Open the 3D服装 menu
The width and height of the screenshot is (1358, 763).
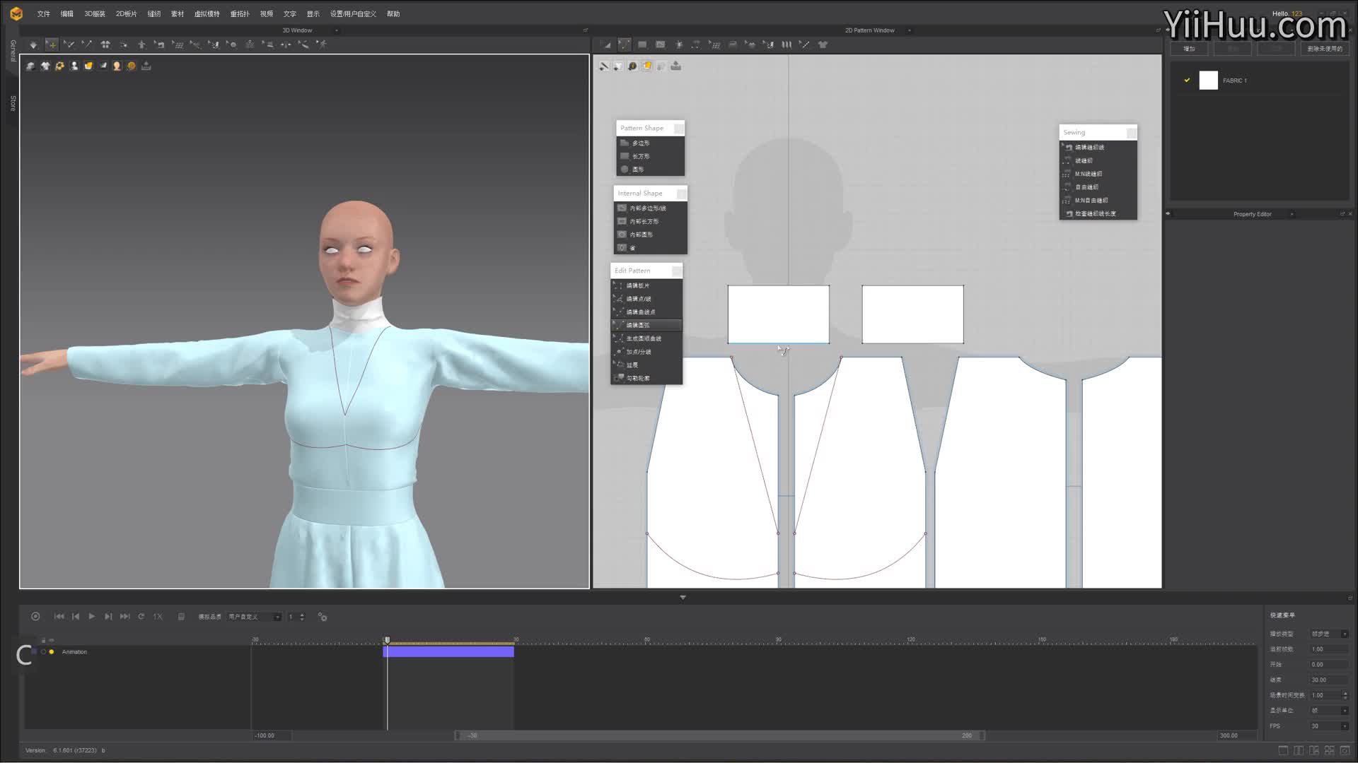point(94,13)
